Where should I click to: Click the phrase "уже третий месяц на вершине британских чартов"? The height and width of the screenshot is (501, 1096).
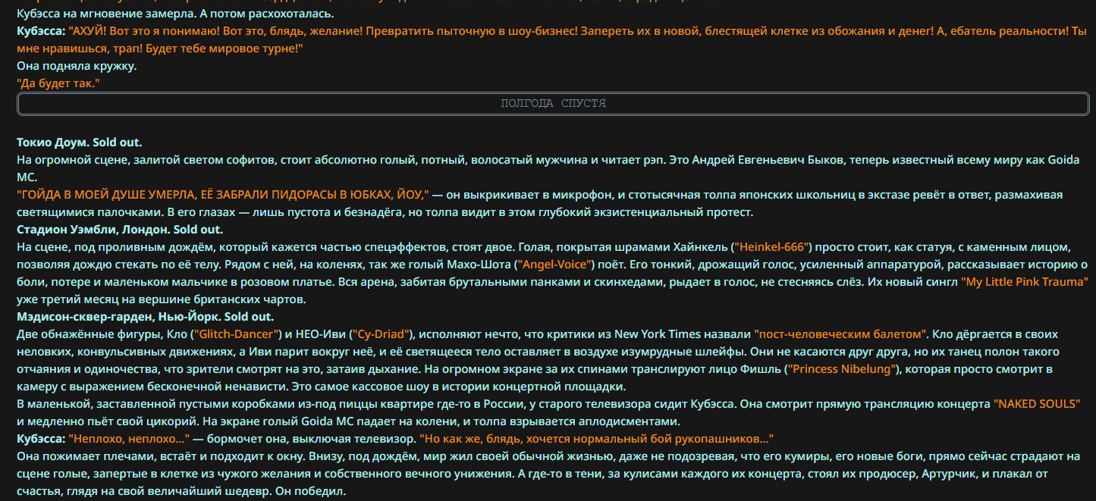[x=160, y=299]
